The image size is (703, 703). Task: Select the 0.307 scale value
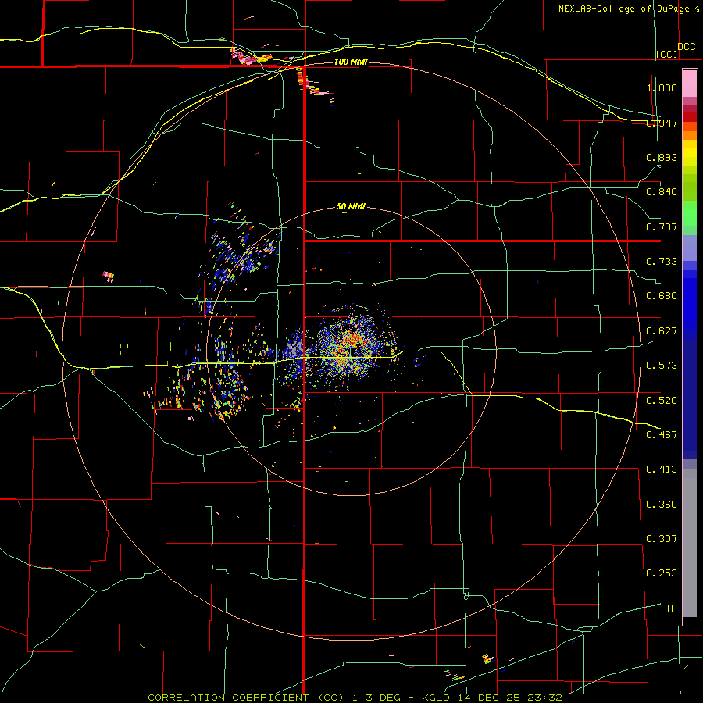point(662,539)
